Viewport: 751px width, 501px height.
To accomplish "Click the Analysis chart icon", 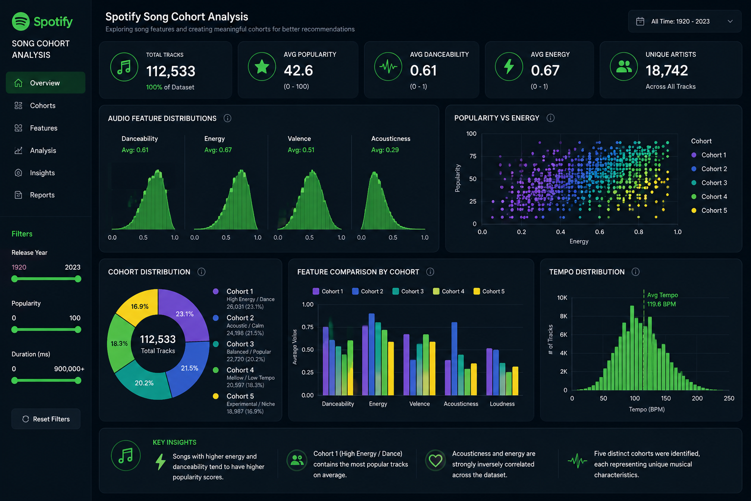I will click(x=19, y=151).
